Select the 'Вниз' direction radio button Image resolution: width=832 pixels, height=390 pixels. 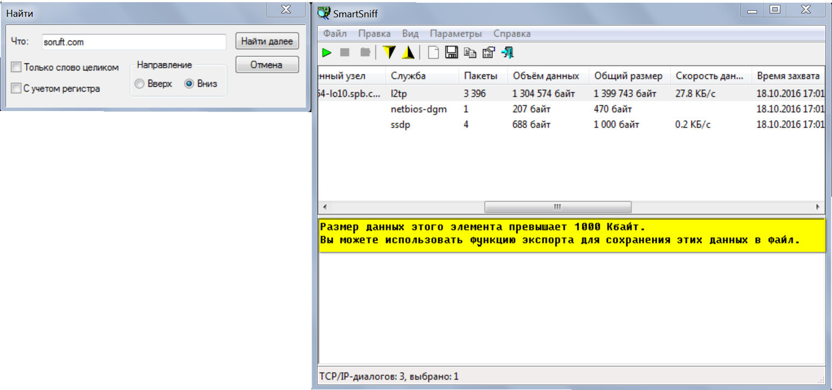pos(189,84)
